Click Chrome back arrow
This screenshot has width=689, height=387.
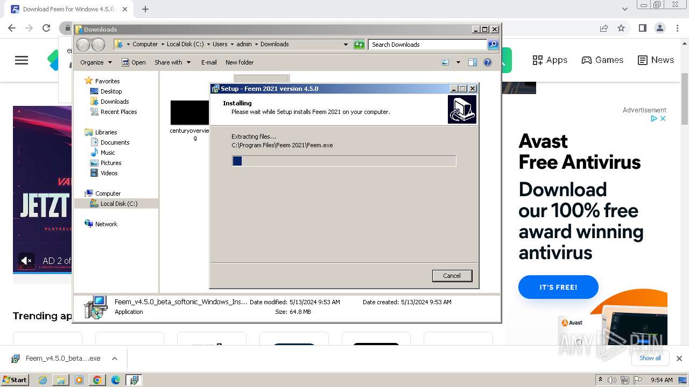(x=12, y=28)
